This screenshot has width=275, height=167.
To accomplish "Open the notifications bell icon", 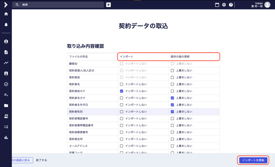I will click(6, 25).
